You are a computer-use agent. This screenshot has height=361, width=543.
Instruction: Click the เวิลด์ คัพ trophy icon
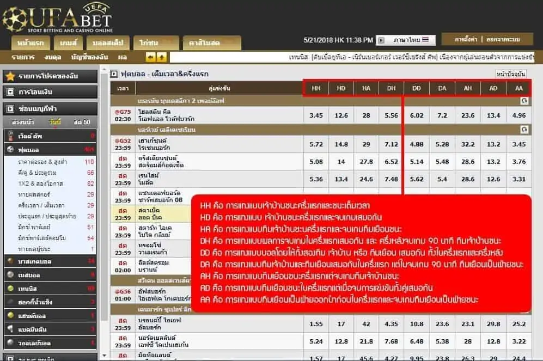11,136
